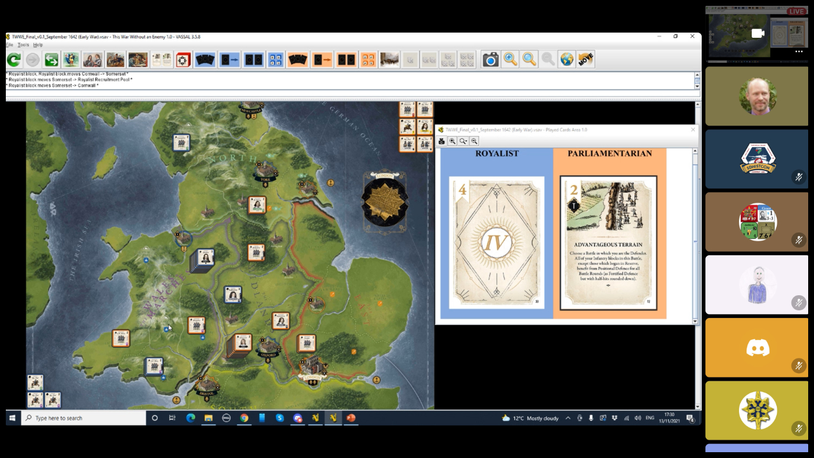
Task: Click the green double-arrow toolbar button
Action: tap(52, 59)
